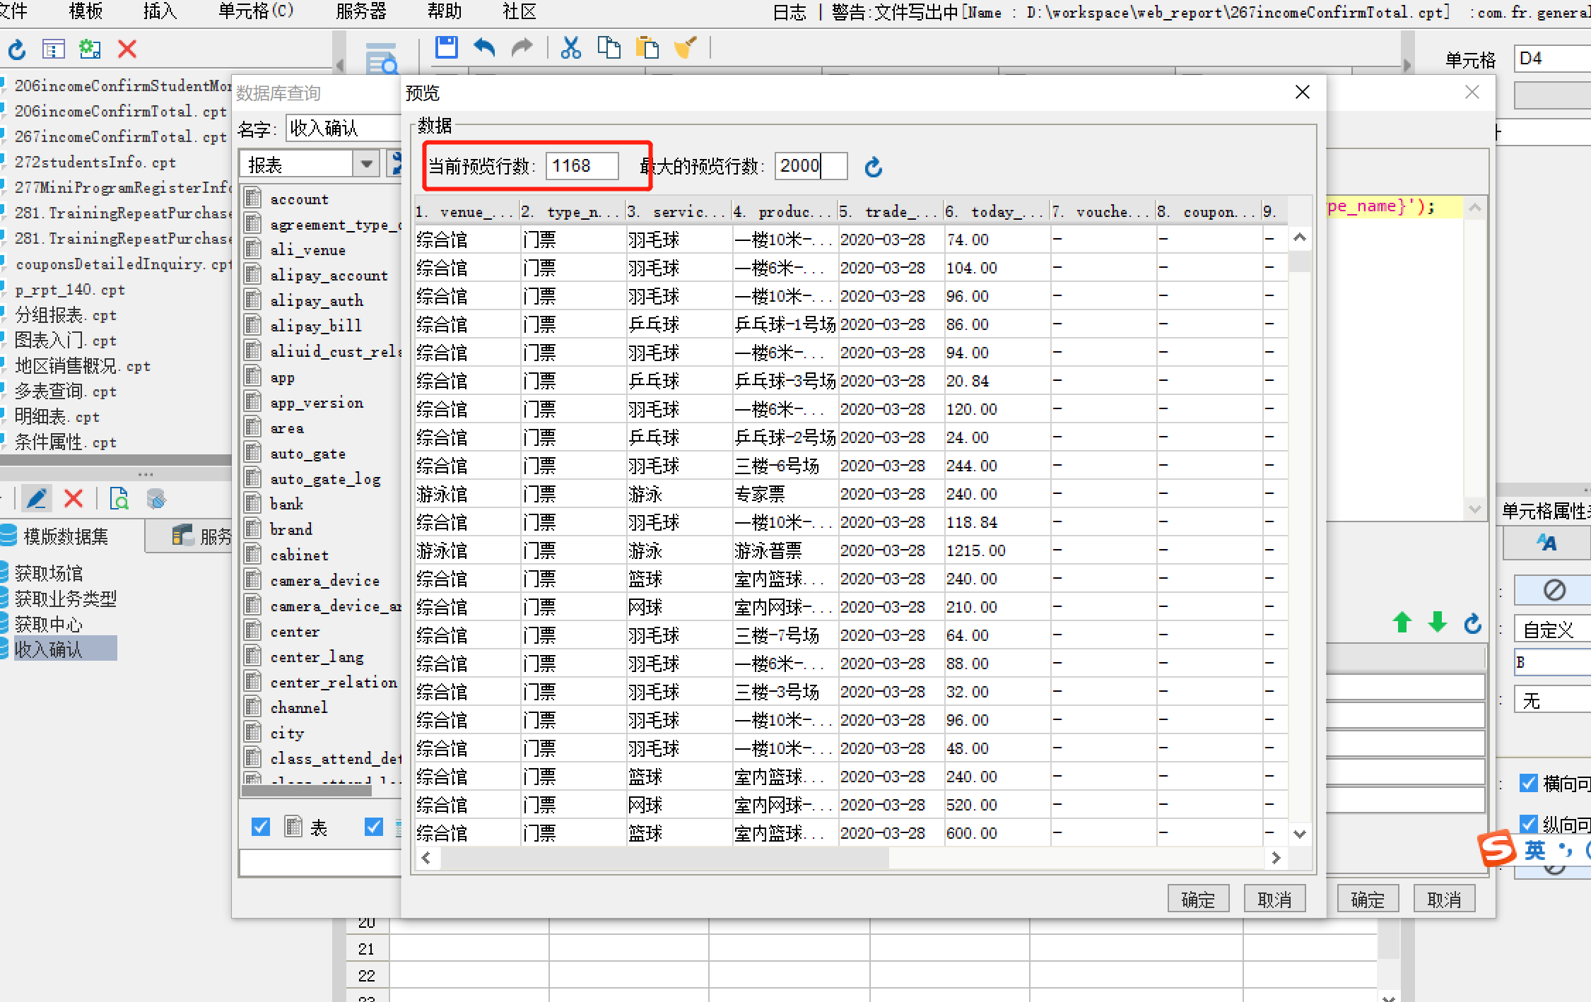Click the database connection icon in dataset toolbar

156,499
